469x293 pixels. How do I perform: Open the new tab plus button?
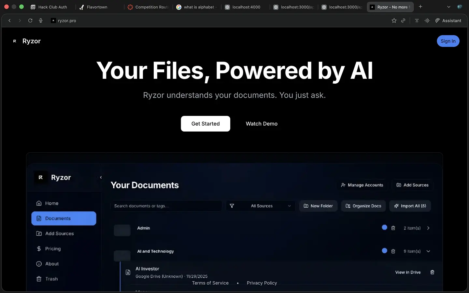(x=420, y=7)
